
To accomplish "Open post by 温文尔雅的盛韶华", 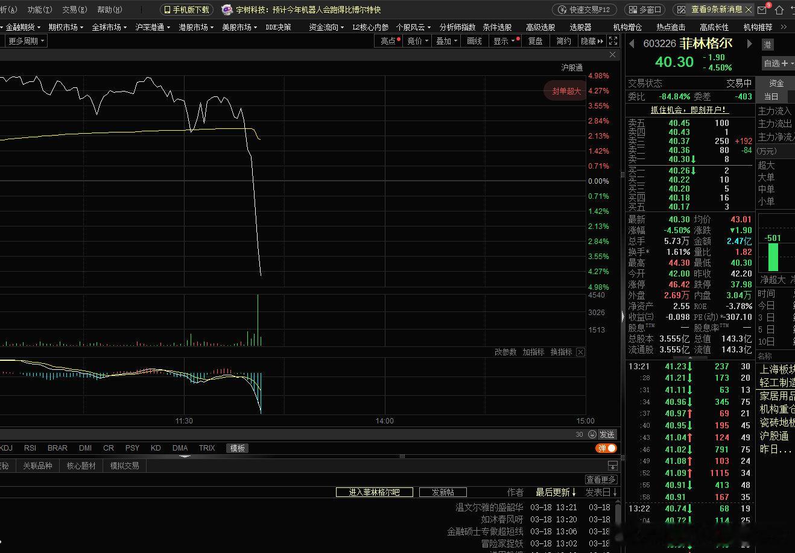I will coord(489,507).
